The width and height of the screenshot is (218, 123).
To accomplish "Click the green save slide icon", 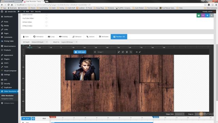I will tap(199, 15).
